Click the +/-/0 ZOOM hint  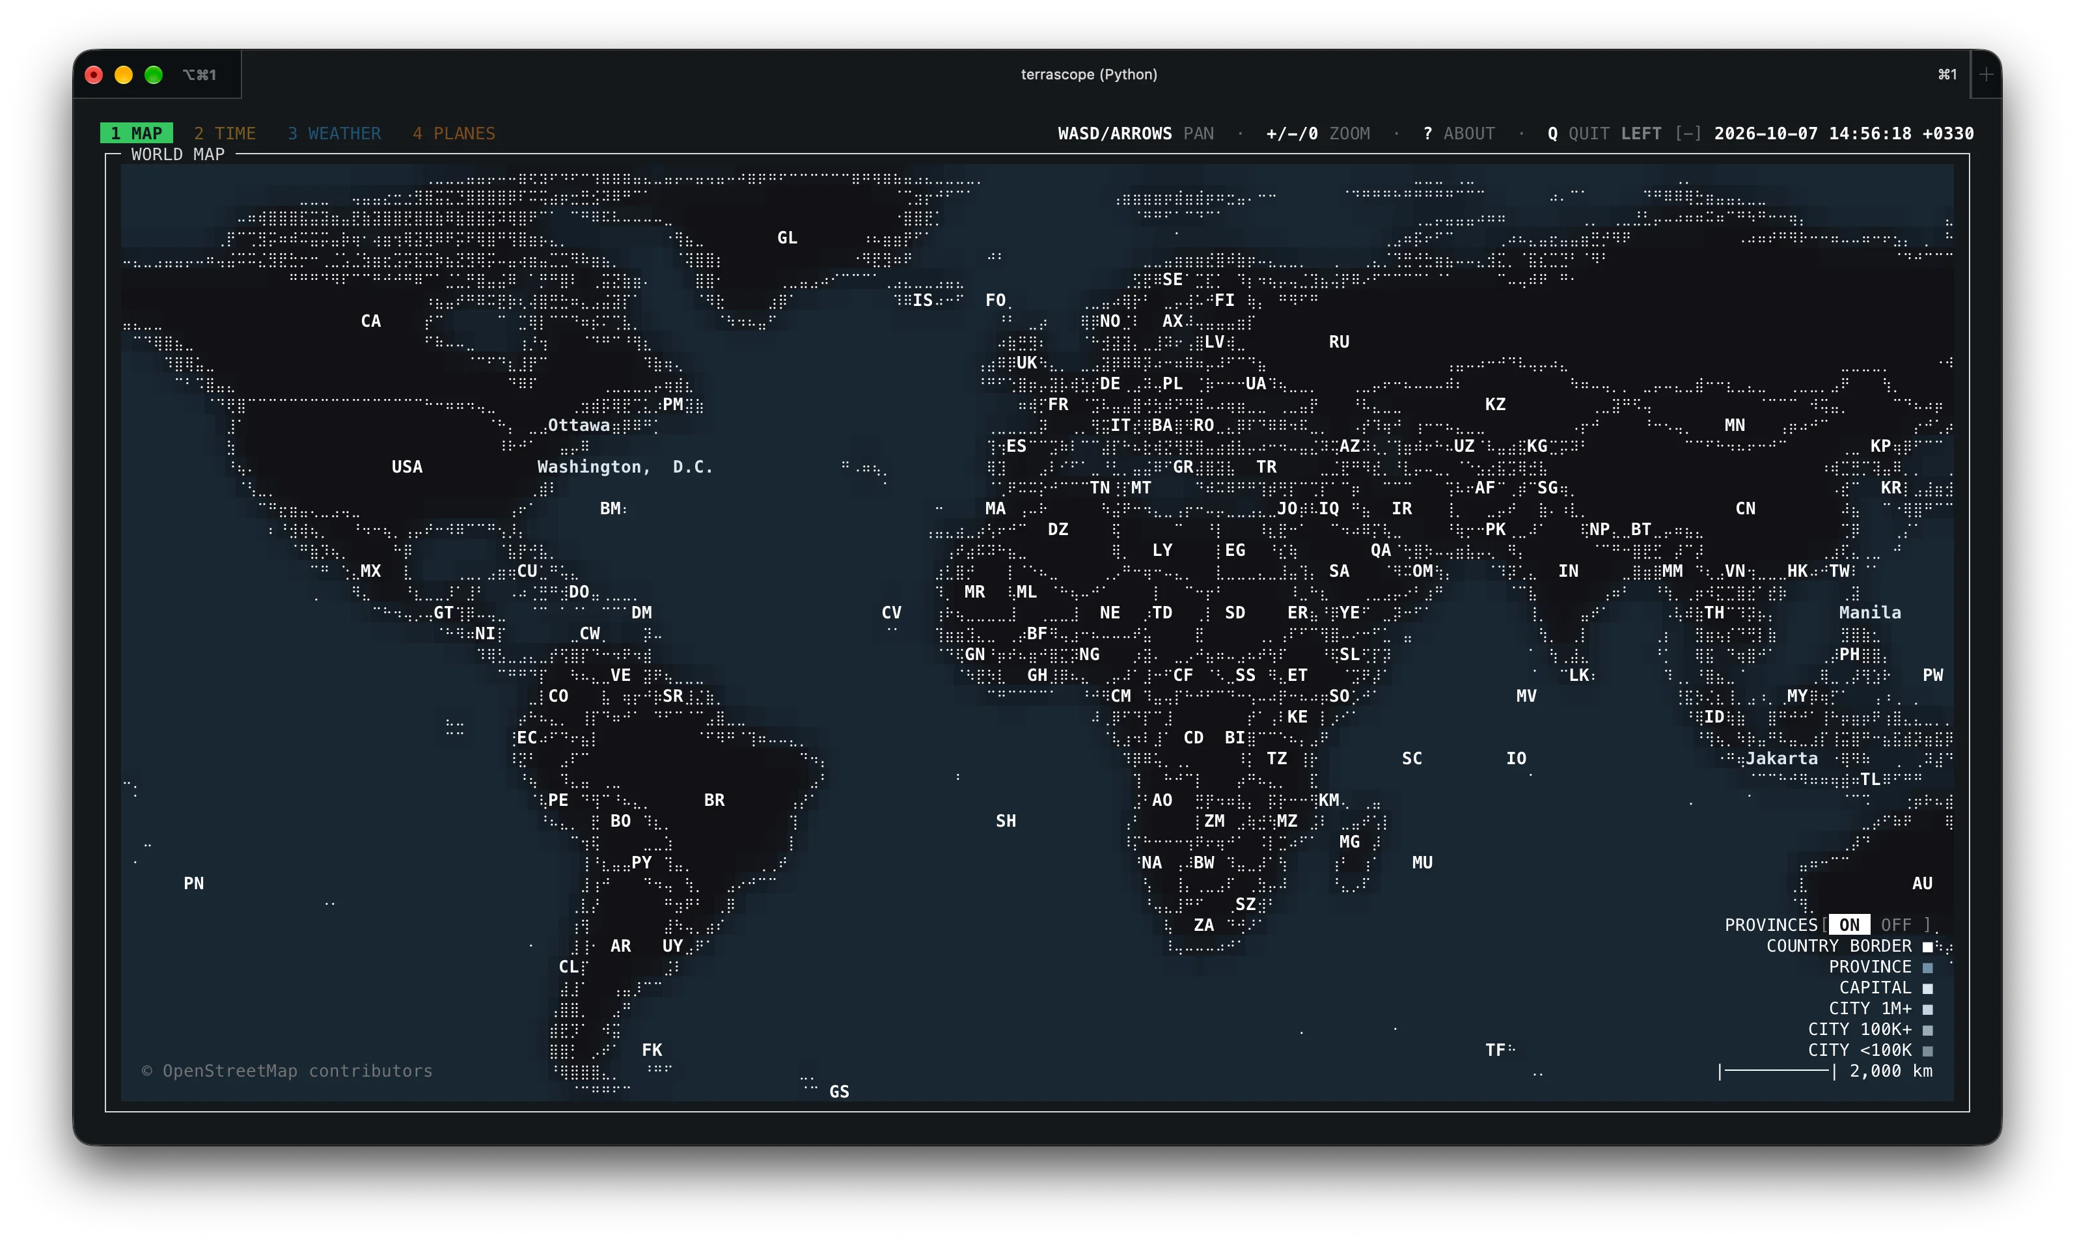pos(1318,133)
